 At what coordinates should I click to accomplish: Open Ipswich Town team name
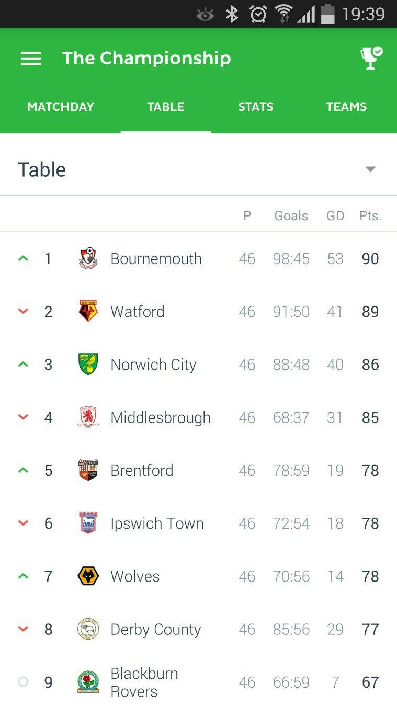157,523
